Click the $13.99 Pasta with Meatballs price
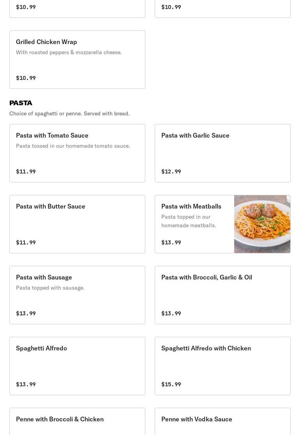This screenshot has height=435, width=300. click(x=171, y=242)
